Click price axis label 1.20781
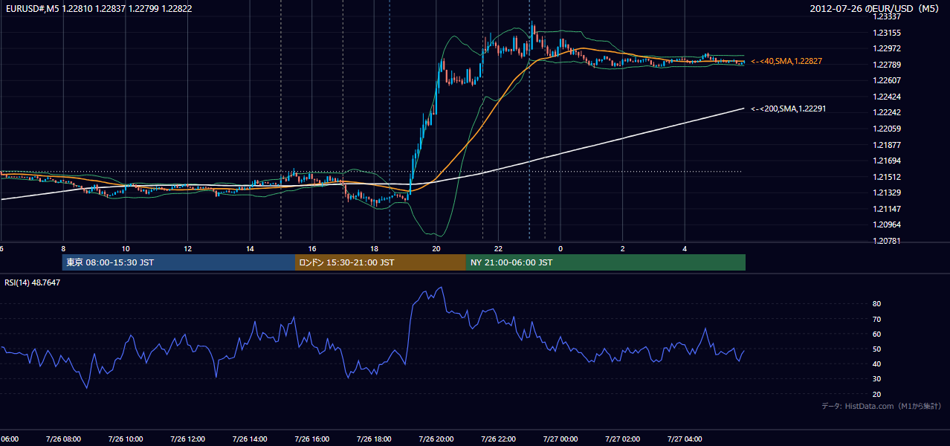 tap(887, 241)
